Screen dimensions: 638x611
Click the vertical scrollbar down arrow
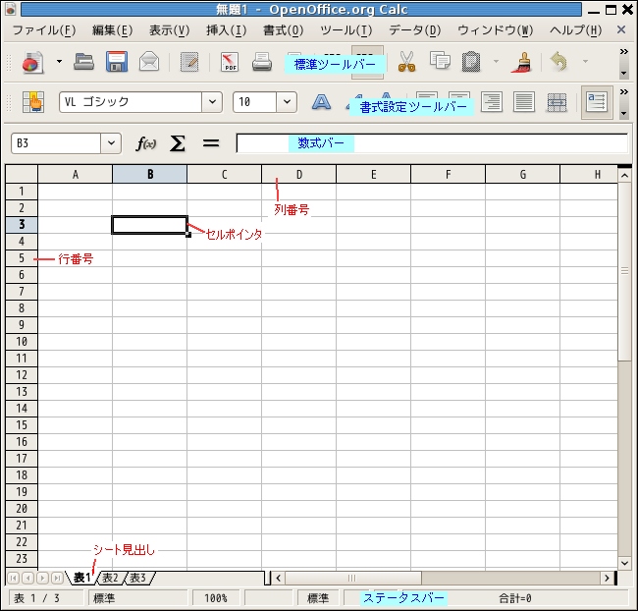pyautogui.click(x=624, y=563)
